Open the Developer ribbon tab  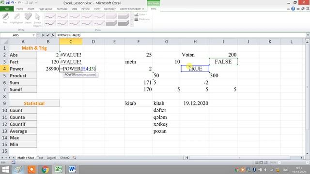(x=110, y=9)
